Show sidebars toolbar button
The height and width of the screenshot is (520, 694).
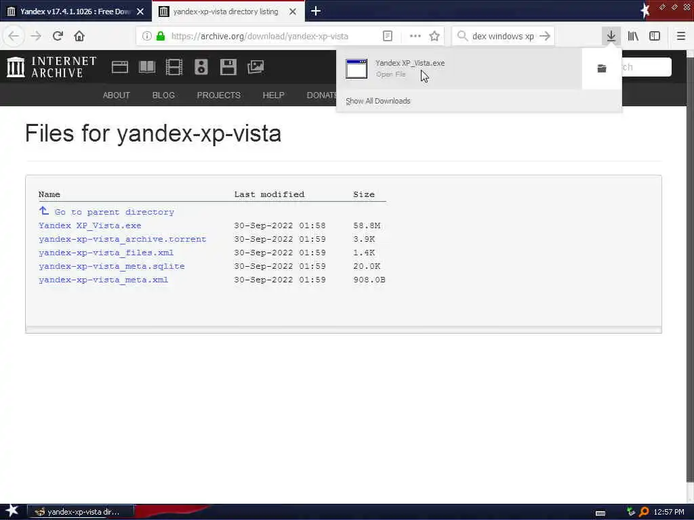(x=655, y=36)
